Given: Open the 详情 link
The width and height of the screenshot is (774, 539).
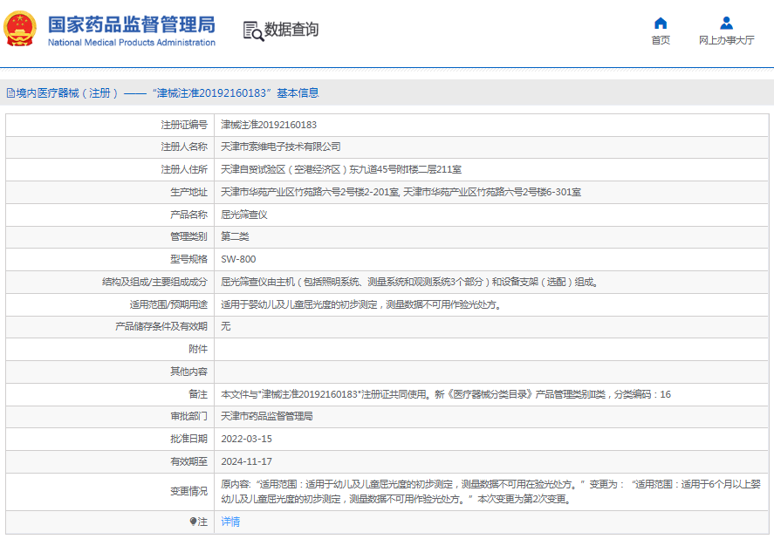Looking at the screenshot, I should tap(230, 522).
